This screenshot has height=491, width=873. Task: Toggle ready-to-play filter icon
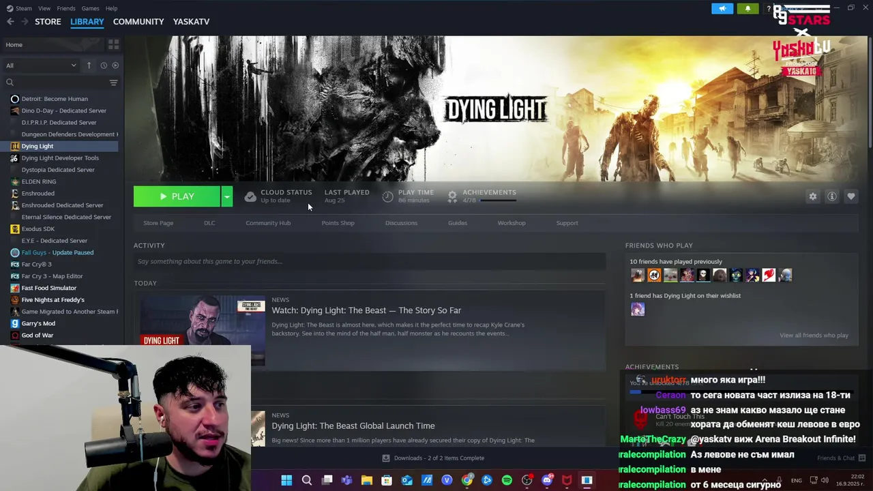tap(115, 65)
